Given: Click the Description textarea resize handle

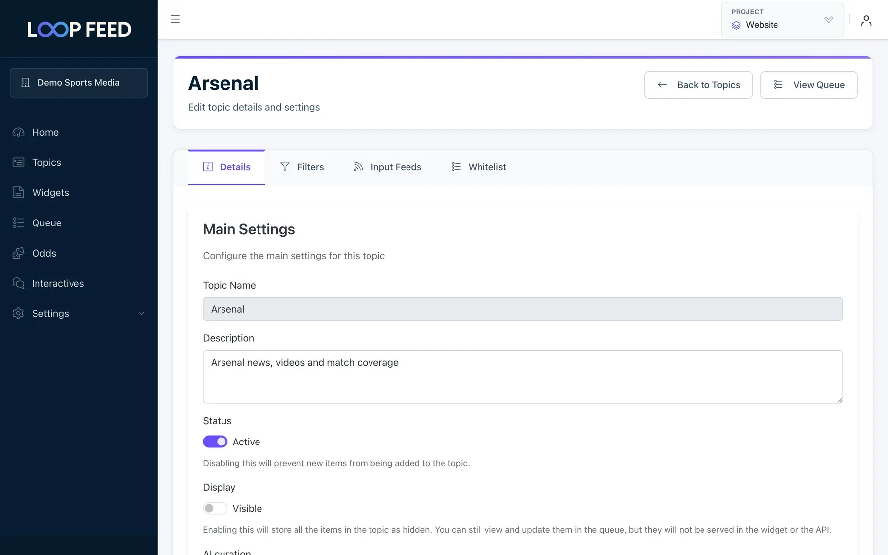Looking at the screenshot, I should click(839, 400).
